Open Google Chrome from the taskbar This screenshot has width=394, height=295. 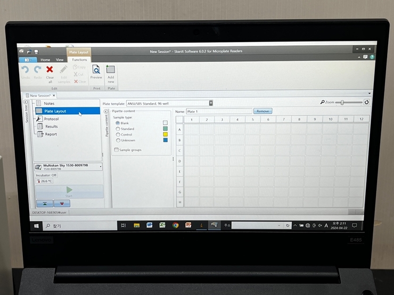(x=175, y=225)
